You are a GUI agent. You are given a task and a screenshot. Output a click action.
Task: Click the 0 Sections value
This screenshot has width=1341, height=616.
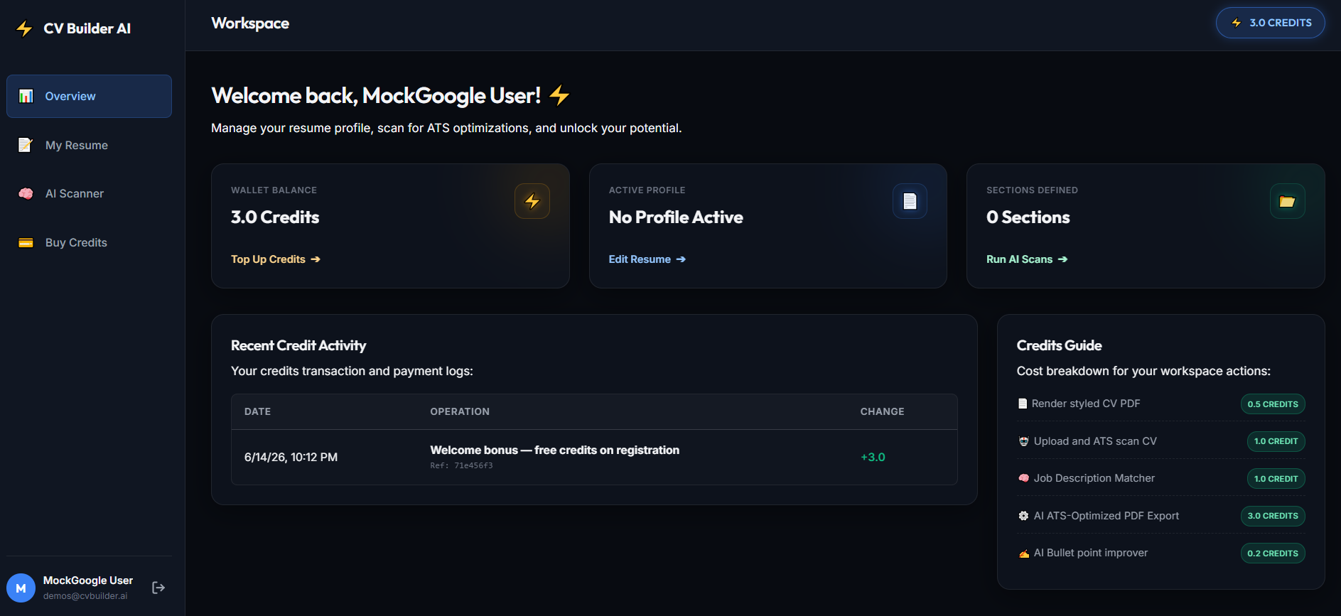pyautogui.click(x=1028, y=217)
